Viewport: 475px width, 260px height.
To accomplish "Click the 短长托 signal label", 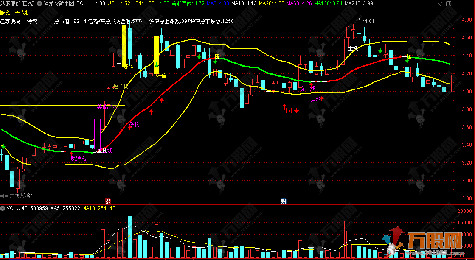I will [121, 86].
